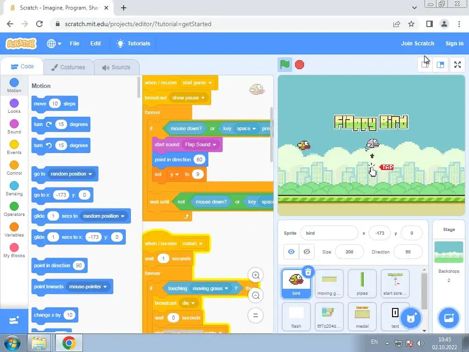Click the Add Extension button

(14, 320)
